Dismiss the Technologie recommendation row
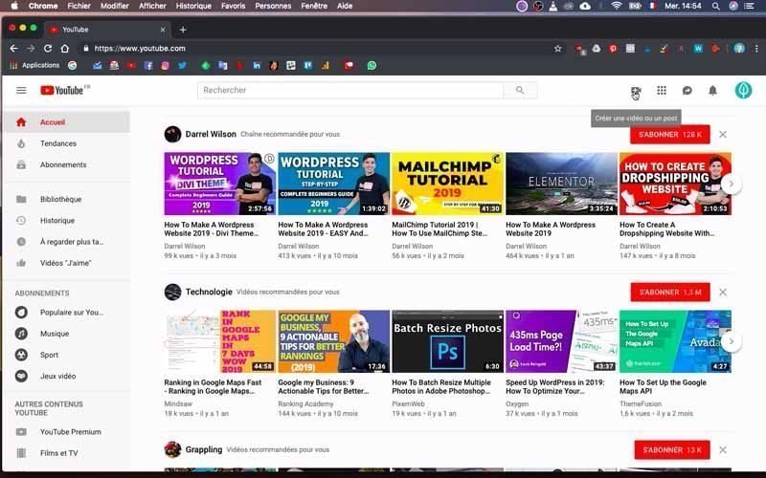Image resolution: width=766 pixels, height=478 pixels. pyautogui.click(x=723, y=293)
